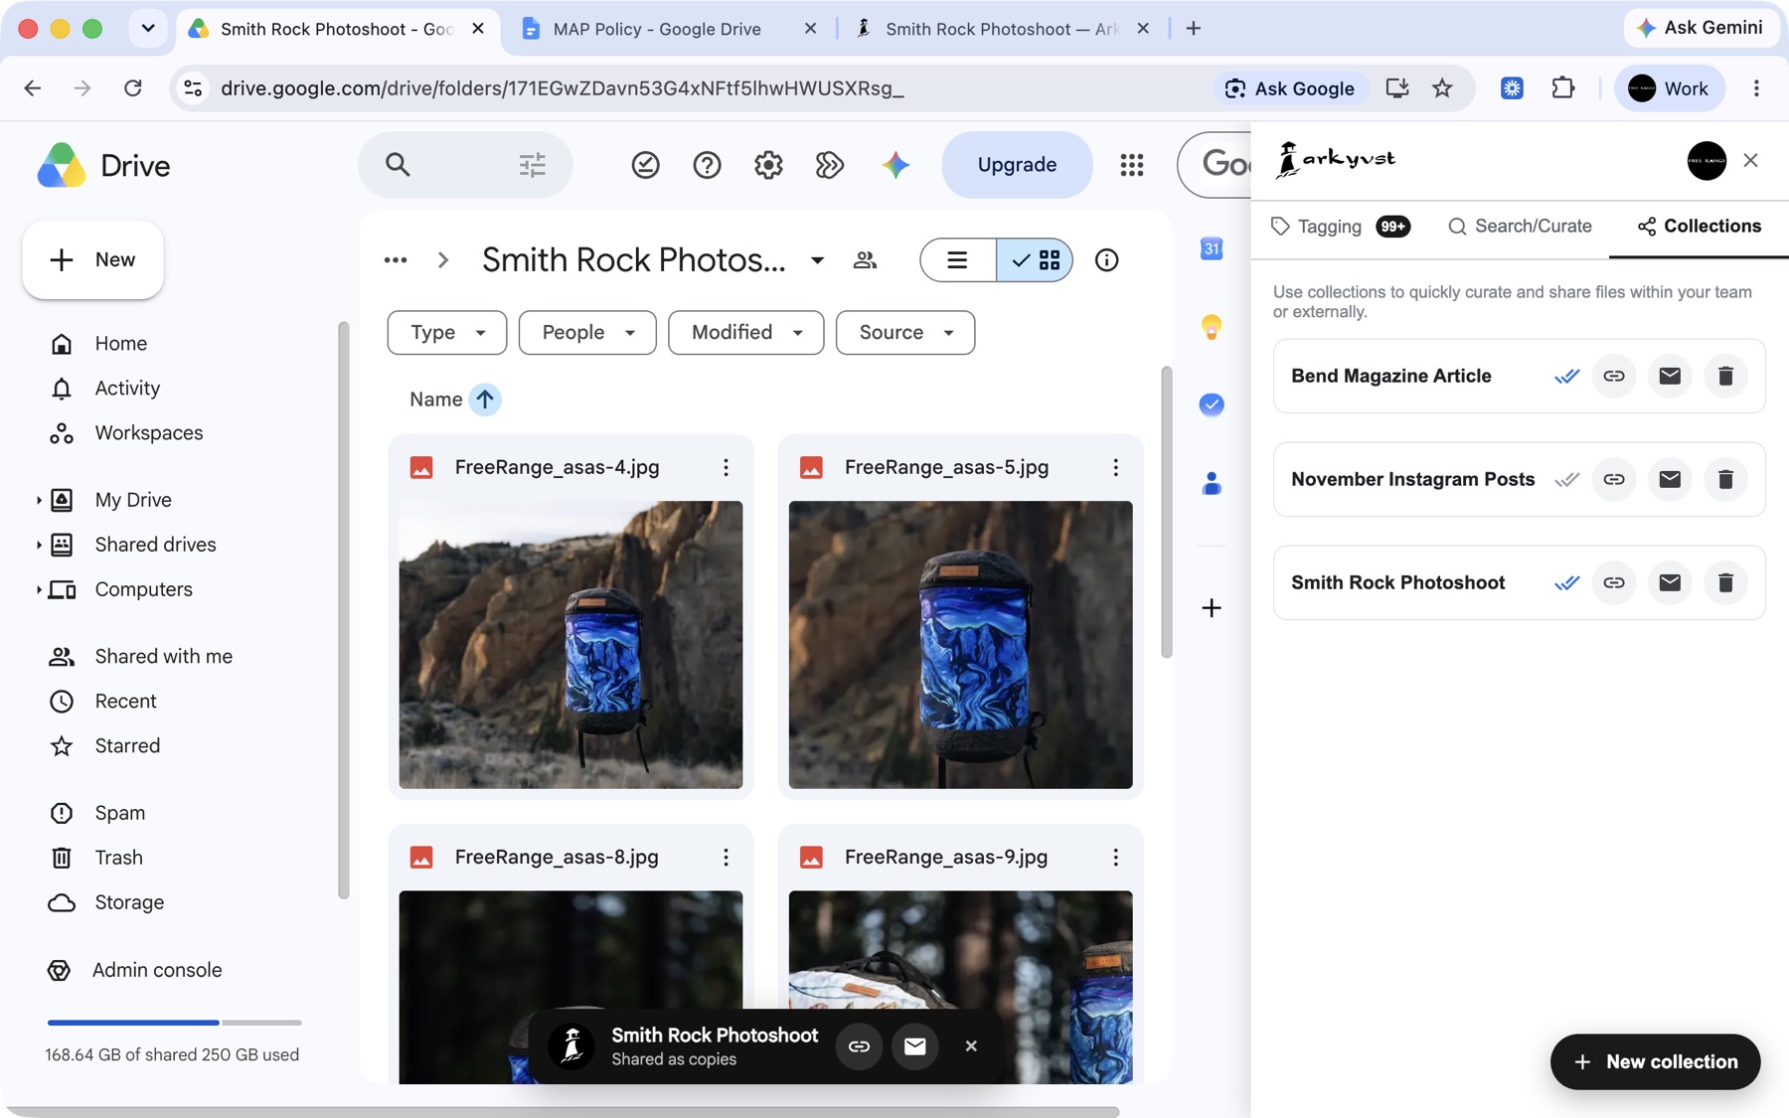View folder details info icon
The width and height of the screenshot is (1789, 1118).
[x=1106, y=260]
